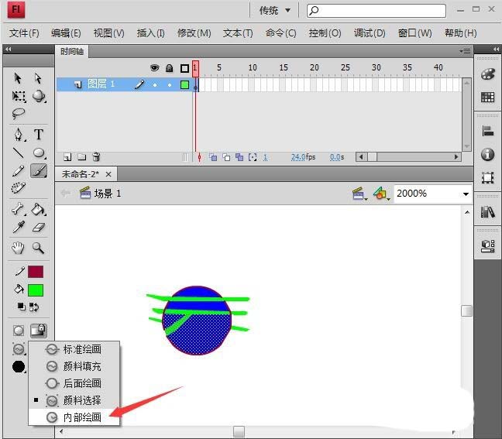Select the Bone tool

pyautogui.click(x=19, y=209)
